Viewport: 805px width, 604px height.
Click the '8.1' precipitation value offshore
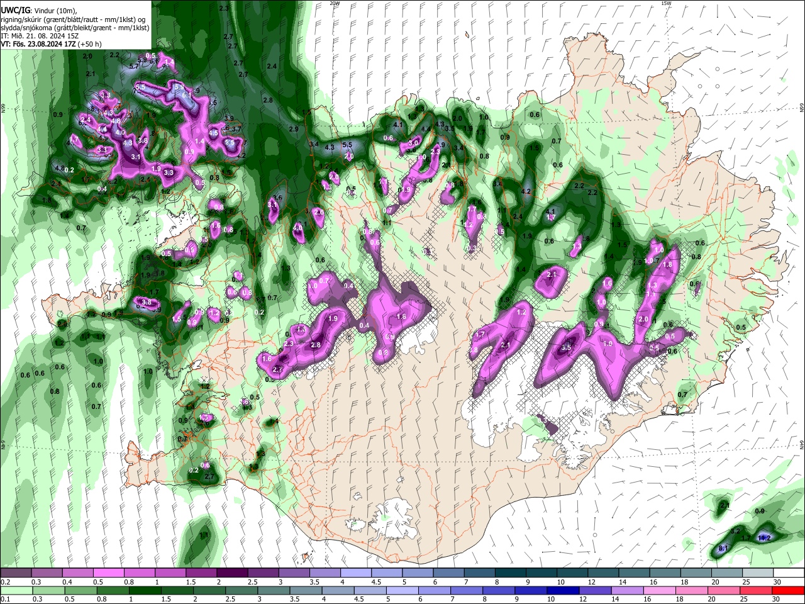tap(723, 549)
